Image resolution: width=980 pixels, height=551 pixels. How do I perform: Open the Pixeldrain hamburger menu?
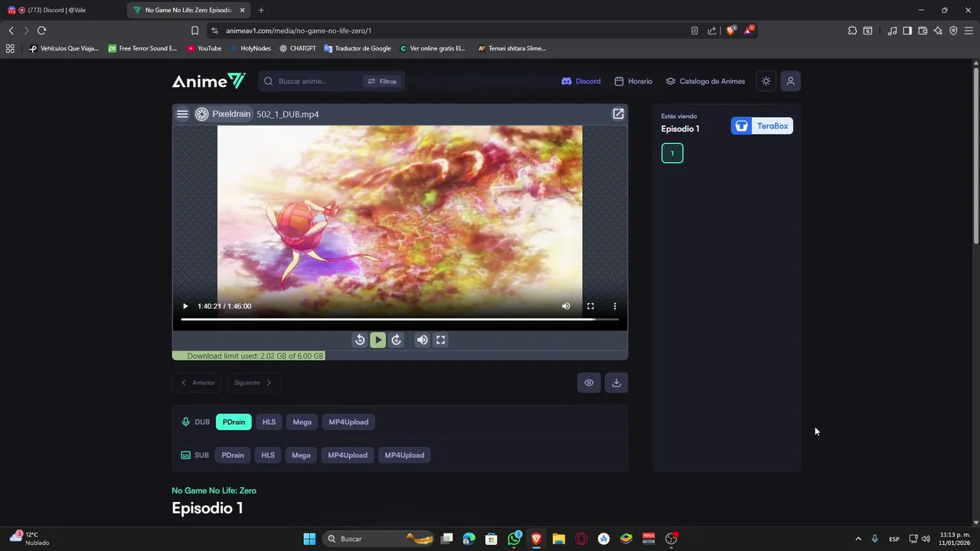tap(182, 114)
